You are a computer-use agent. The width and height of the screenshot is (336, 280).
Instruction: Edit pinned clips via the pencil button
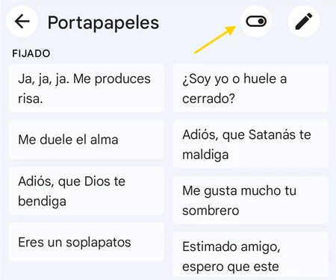(304, 22)
